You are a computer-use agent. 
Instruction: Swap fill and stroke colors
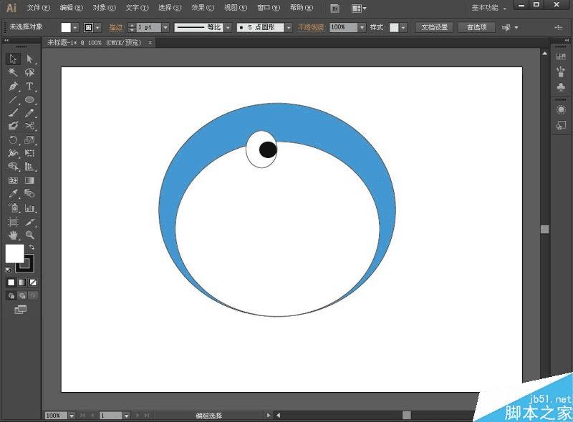(x=32, y=247)
